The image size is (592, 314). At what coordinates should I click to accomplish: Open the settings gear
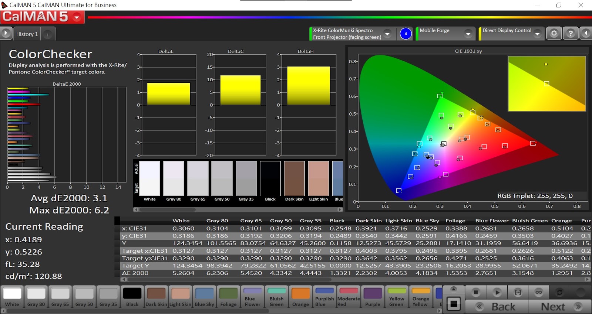coord(554,33)
